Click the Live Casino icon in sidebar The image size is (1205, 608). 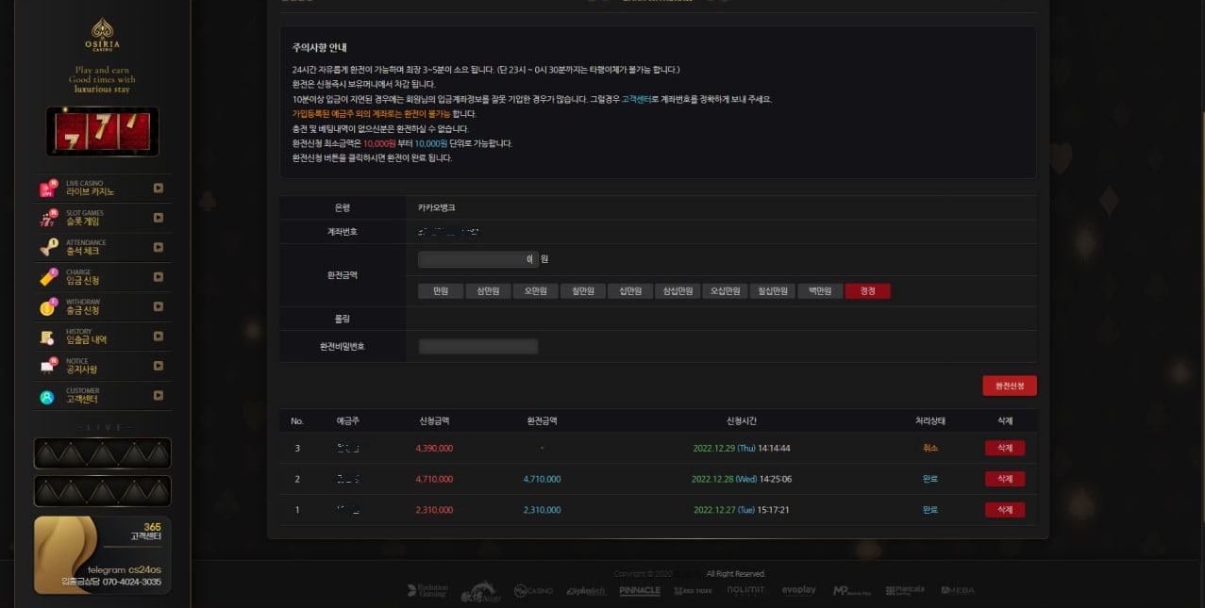pos(48,189)
